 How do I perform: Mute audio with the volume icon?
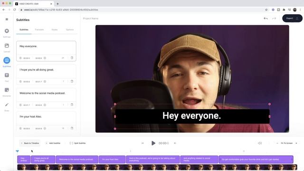(x=260, y=143)
